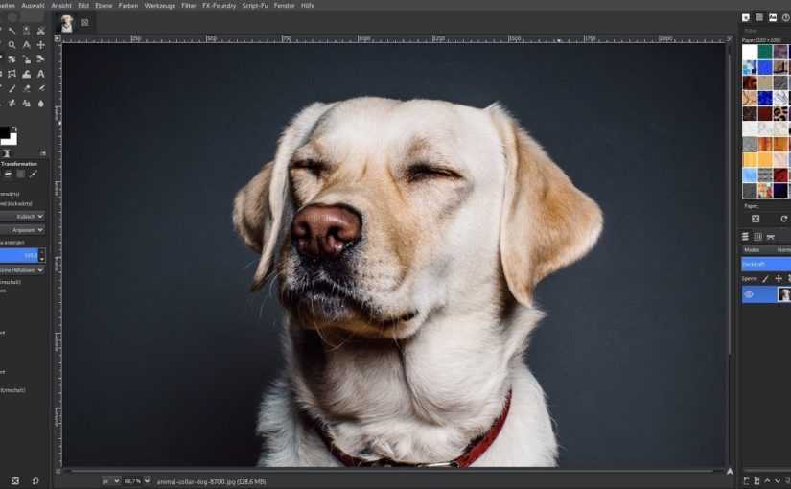Reset tool options at the bottom left
The height and width of the screenshot is (489, 791).
pos(35,481)
